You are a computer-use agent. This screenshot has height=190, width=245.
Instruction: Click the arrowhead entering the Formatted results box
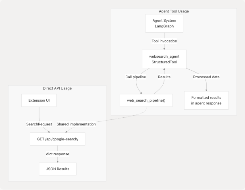(206, 90)
